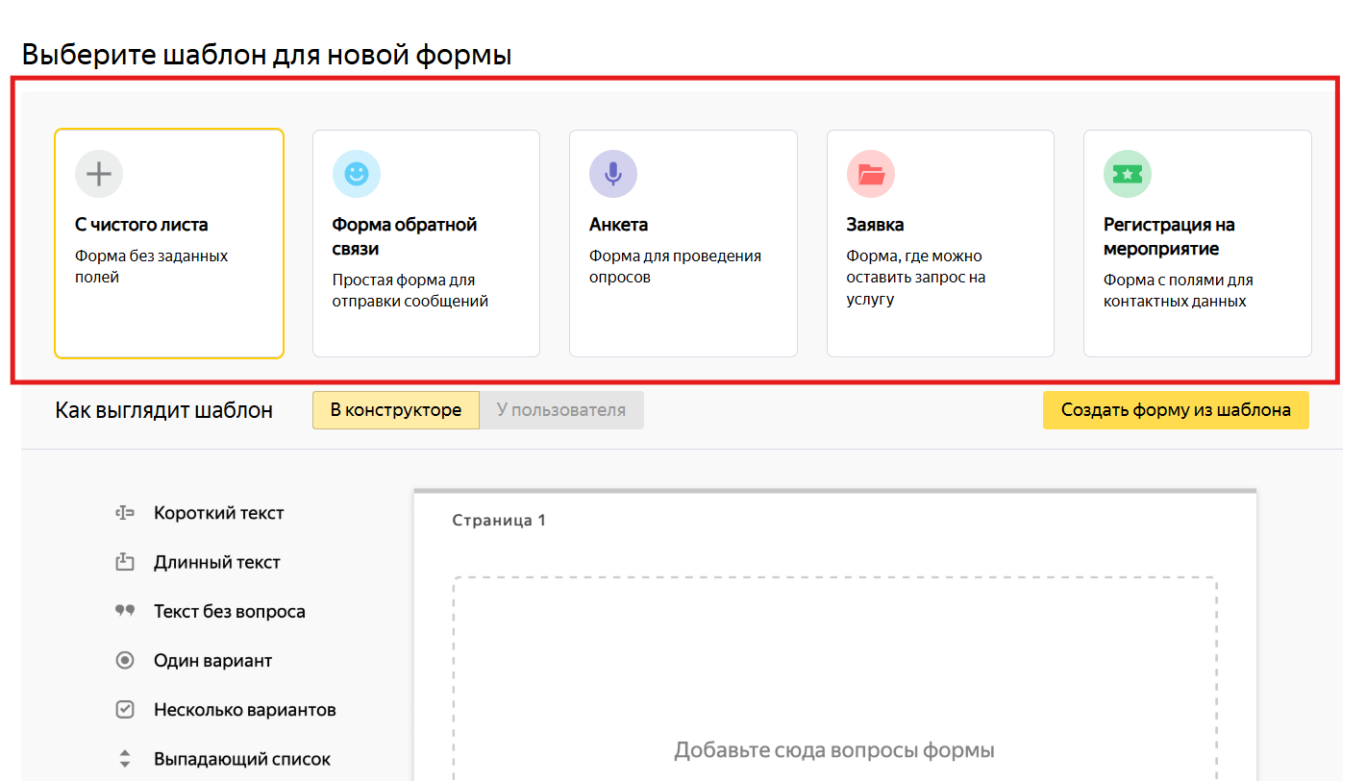Click the С чистого листа template card
This screenshot has height=781, width=1366.
point(169,243)
